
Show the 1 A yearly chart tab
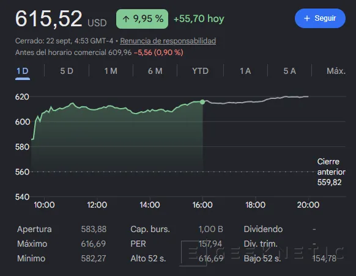(x=245, y=71)
